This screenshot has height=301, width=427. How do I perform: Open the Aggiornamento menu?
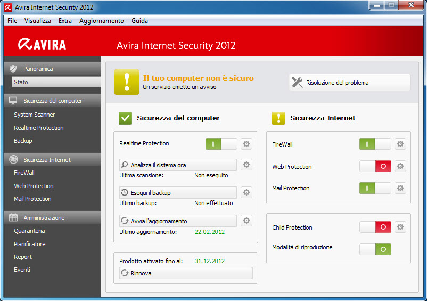pyautogui.click(x=102, y=21)
